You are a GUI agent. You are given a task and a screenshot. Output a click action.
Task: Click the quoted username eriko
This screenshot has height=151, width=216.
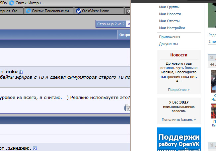(12, 71)
